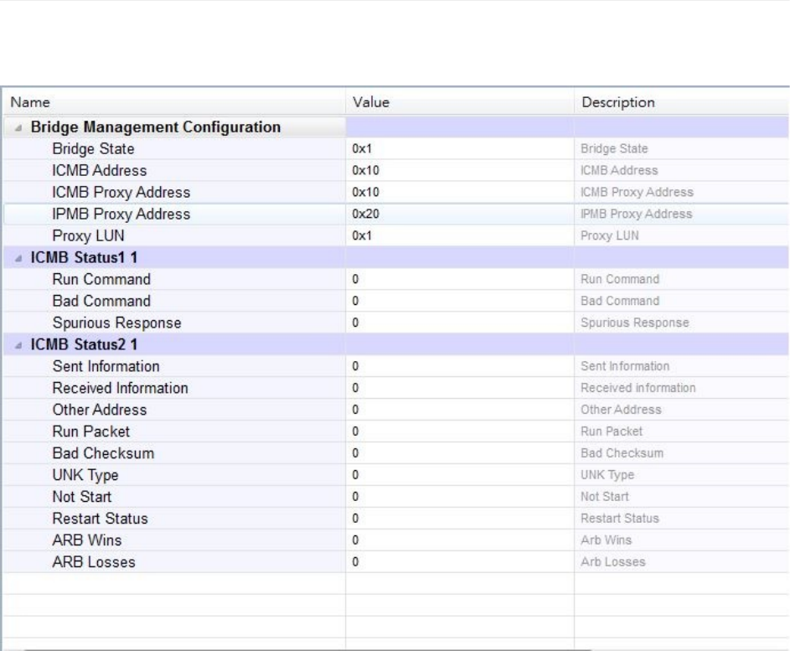Viewport: 790px width, 651px height.
Task: Collapse the ICMB Status1 1 group
Action: pyautogui.click(x=18, y=258)
